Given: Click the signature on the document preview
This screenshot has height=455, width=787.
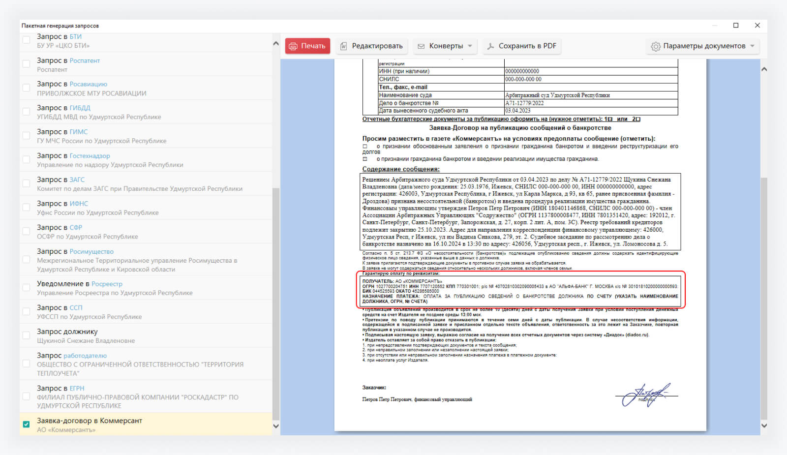Looking at the screenshot, I should coord(645,395).
